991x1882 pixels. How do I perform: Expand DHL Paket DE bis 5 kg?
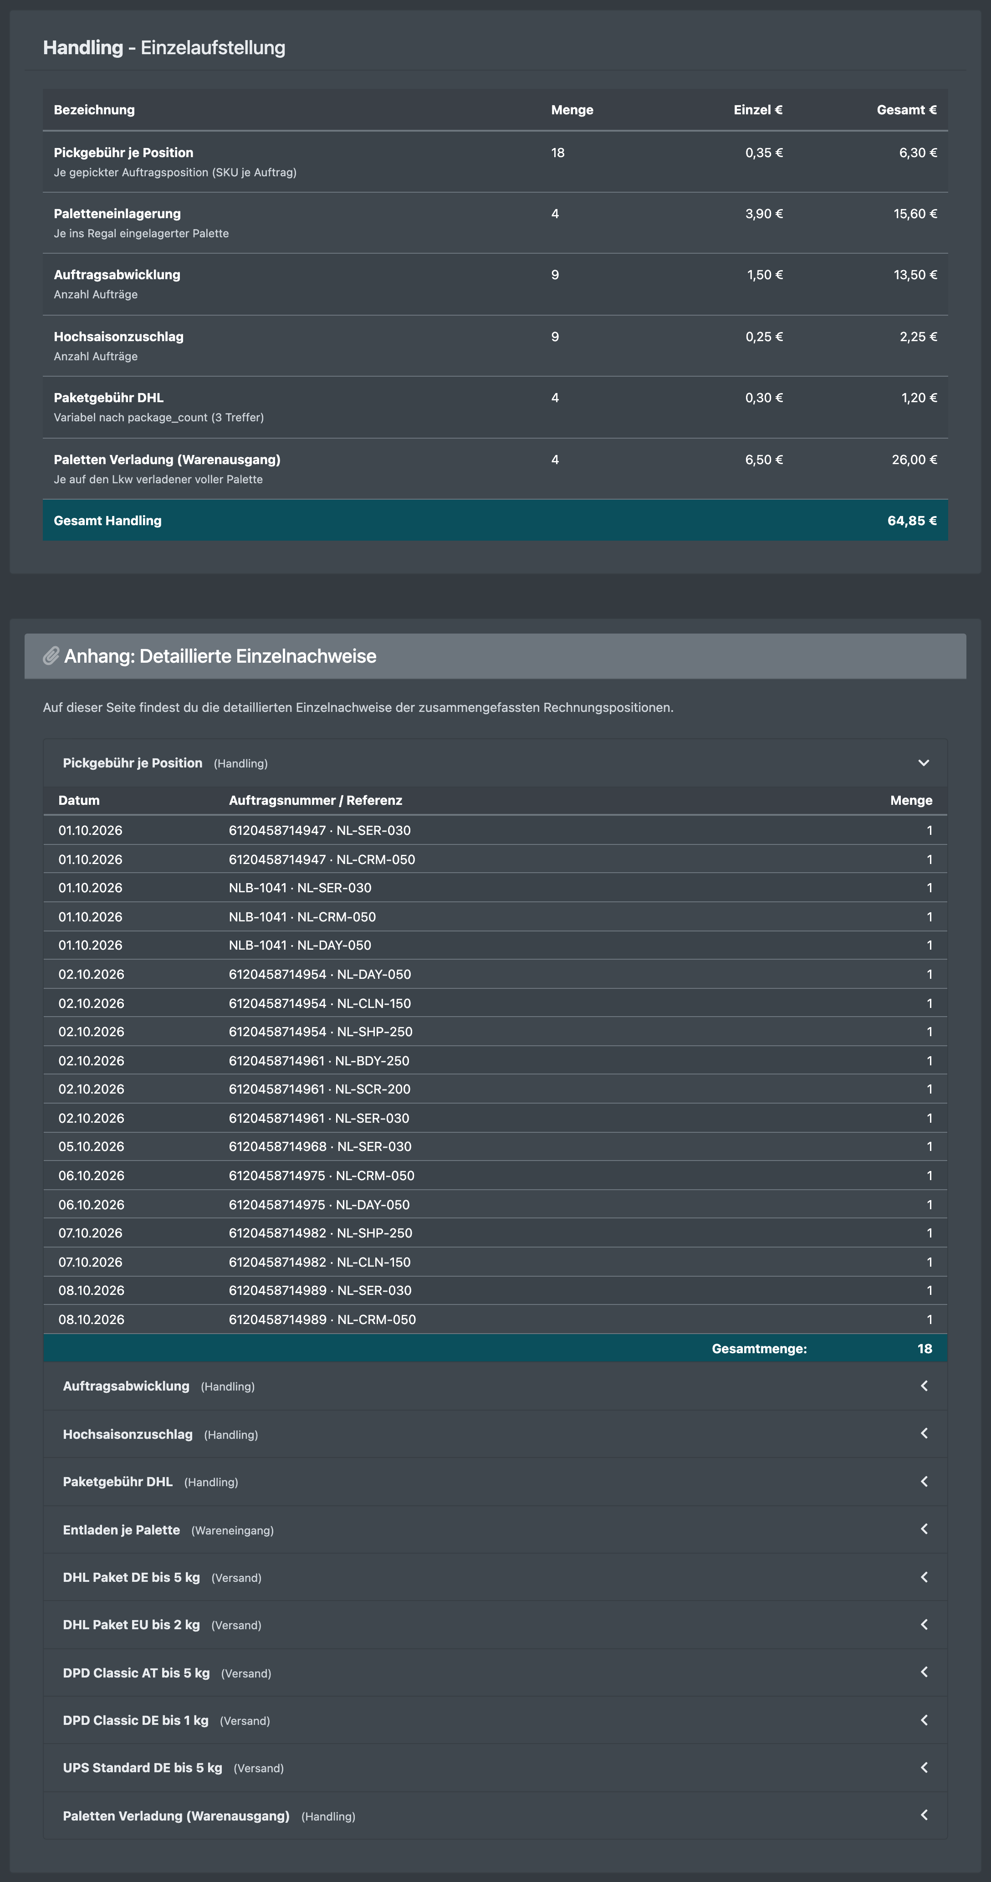(495, 1577)
